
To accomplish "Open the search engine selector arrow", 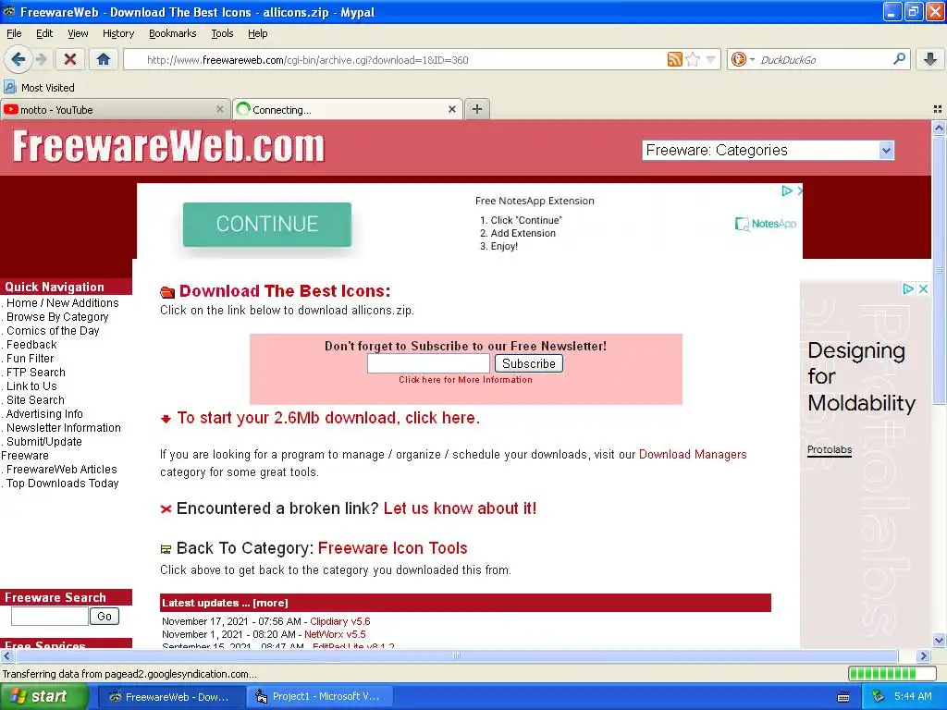I will (752, 59).
